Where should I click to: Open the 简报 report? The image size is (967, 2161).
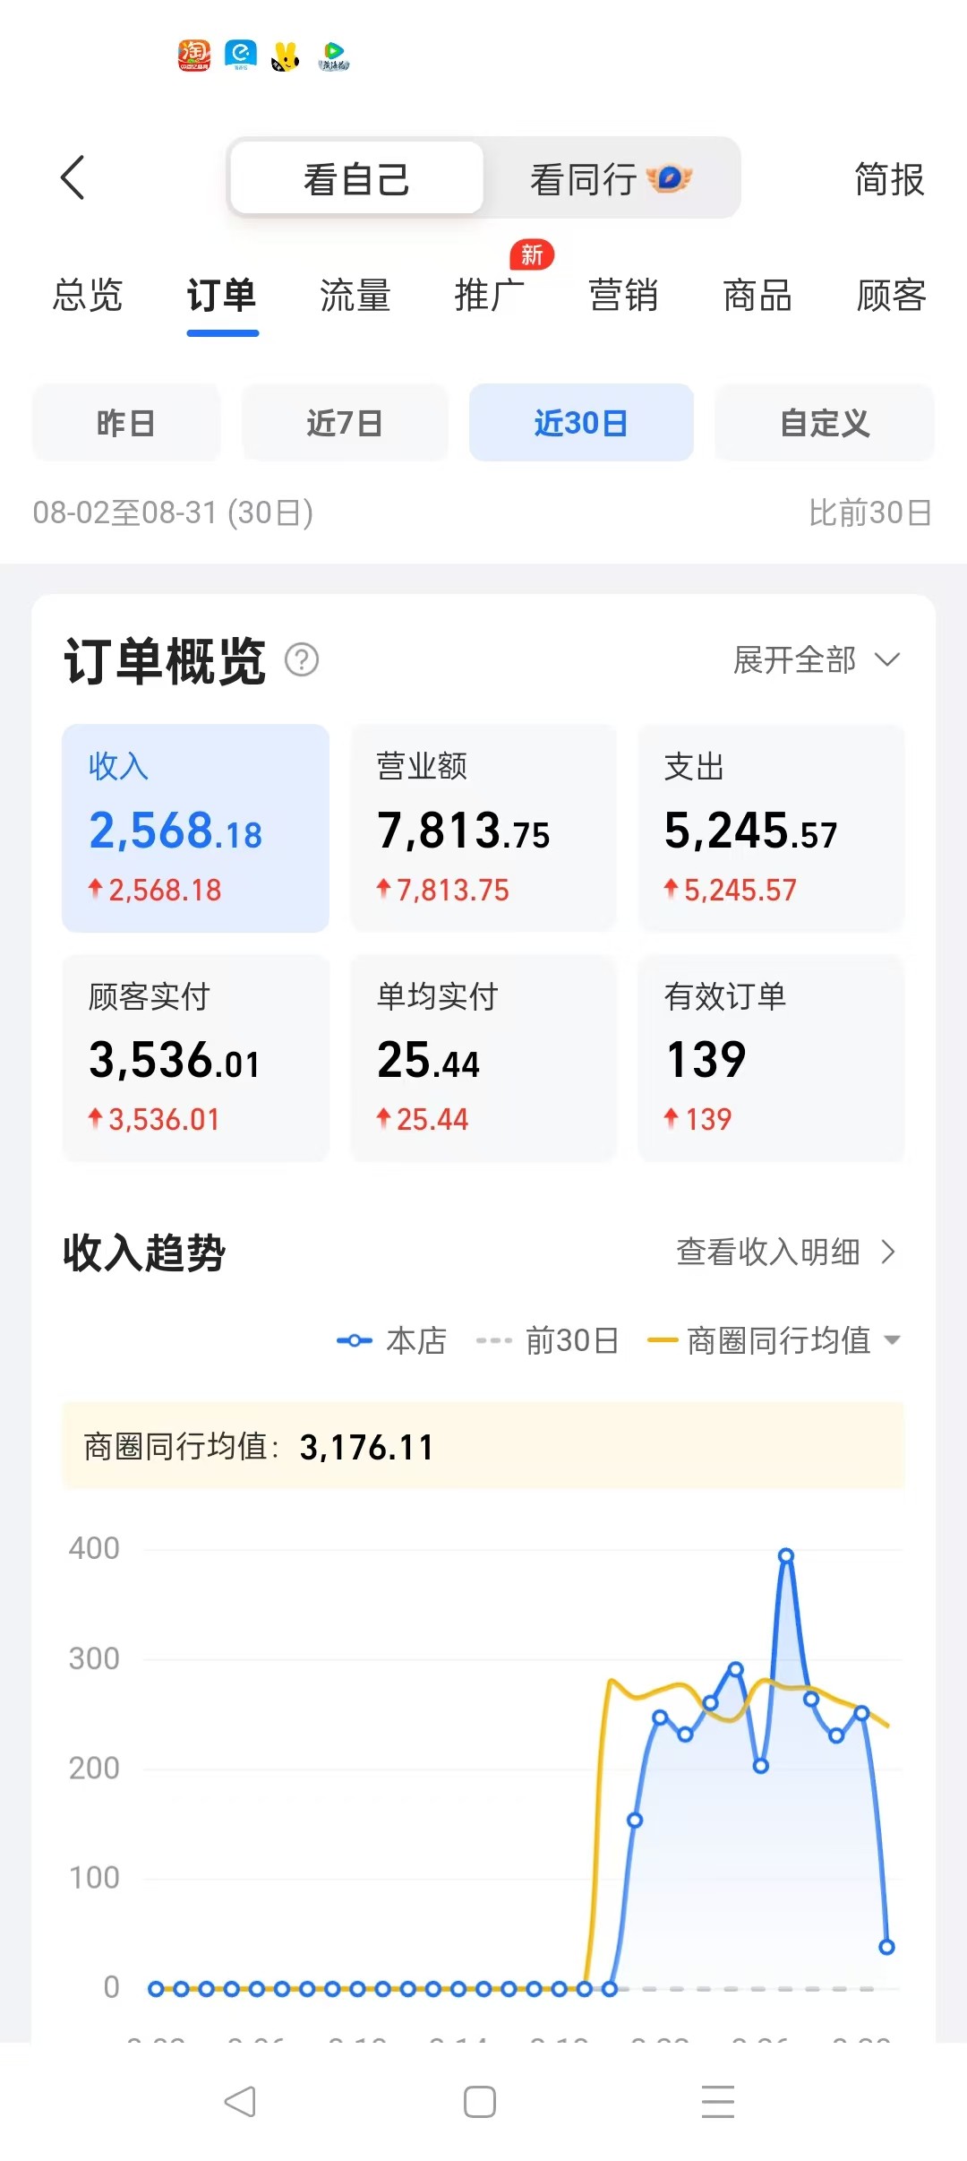[x=888, y=179]
